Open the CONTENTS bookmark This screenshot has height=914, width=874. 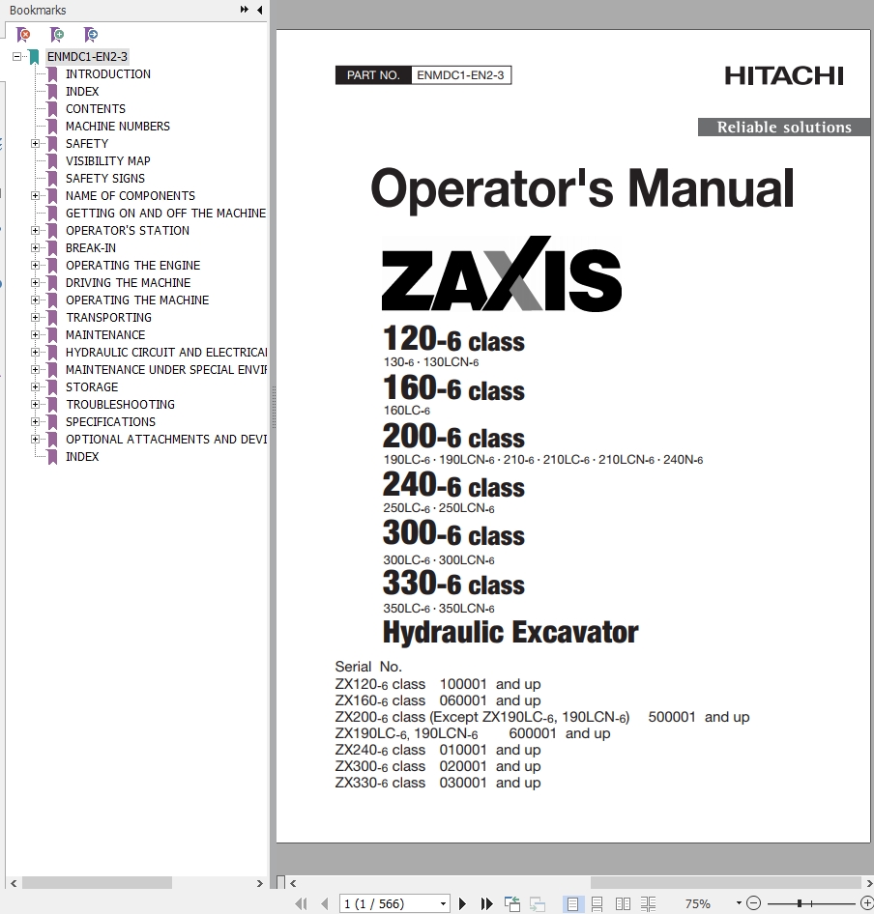point(96,109)
